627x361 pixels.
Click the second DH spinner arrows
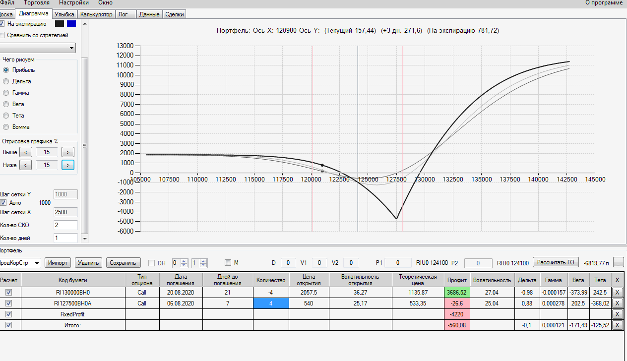point(203,262)
